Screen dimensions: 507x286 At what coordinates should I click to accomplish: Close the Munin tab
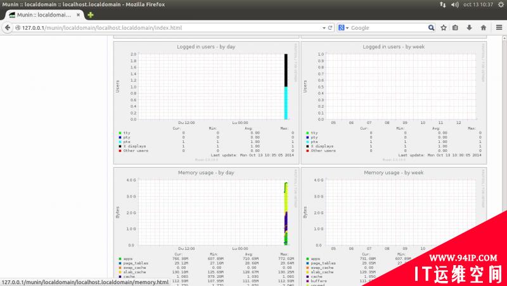coord(78,15)
